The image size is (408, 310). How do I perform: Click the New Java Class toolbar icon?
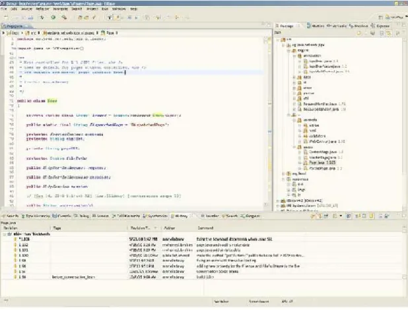click(x=86, y=17)
